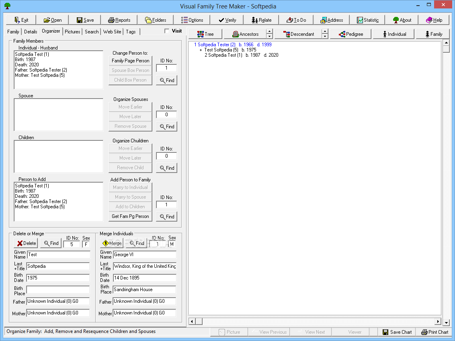
Task: Switch to the Pictures tab
Action: [x=72, y=32]
